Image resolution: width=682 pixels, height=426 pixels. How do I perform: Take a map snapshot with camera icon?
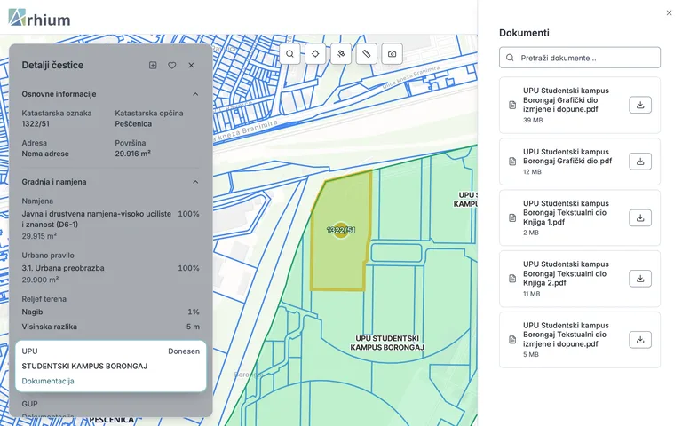392,54
